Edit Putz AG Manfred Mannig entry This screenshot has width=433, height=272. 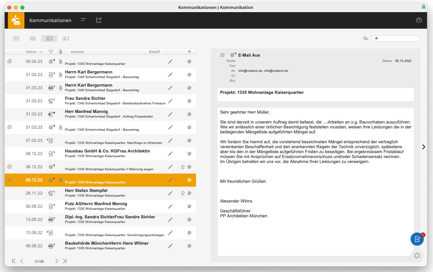[170, 206]
